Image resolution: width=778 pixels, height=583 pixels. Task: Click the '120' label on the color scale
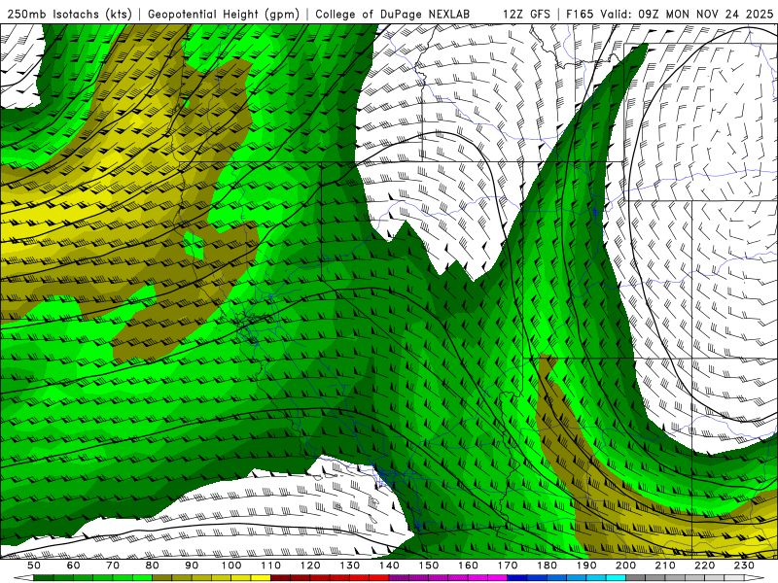(310, 566)
